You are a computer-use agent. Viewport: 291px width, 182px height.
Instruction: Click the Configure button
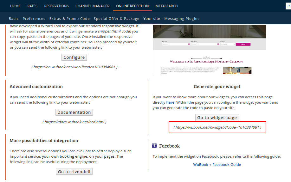point(74,57)
